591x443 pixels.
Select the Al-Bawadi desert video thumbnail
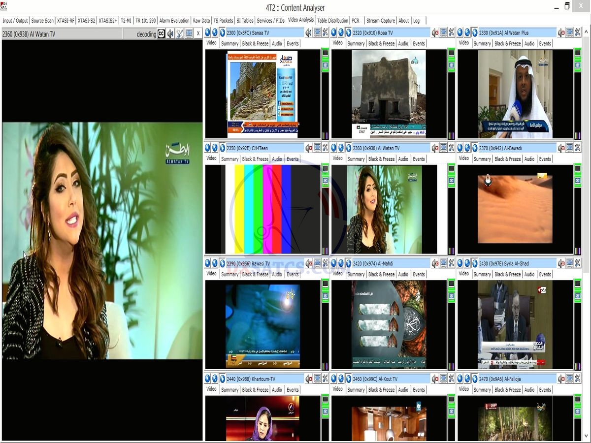pyautogui.click(x=515, y=209)
